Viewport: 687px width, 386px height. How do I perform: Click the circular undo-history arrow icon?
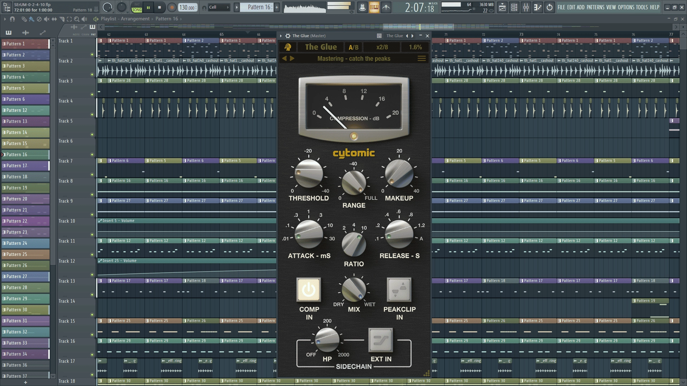[x=550, y=7]
